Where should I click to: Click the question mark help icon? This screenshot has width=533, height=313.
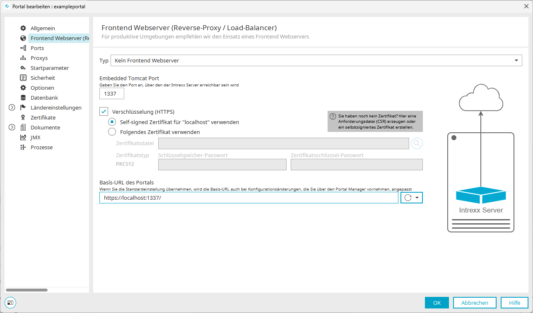point(333,117)
